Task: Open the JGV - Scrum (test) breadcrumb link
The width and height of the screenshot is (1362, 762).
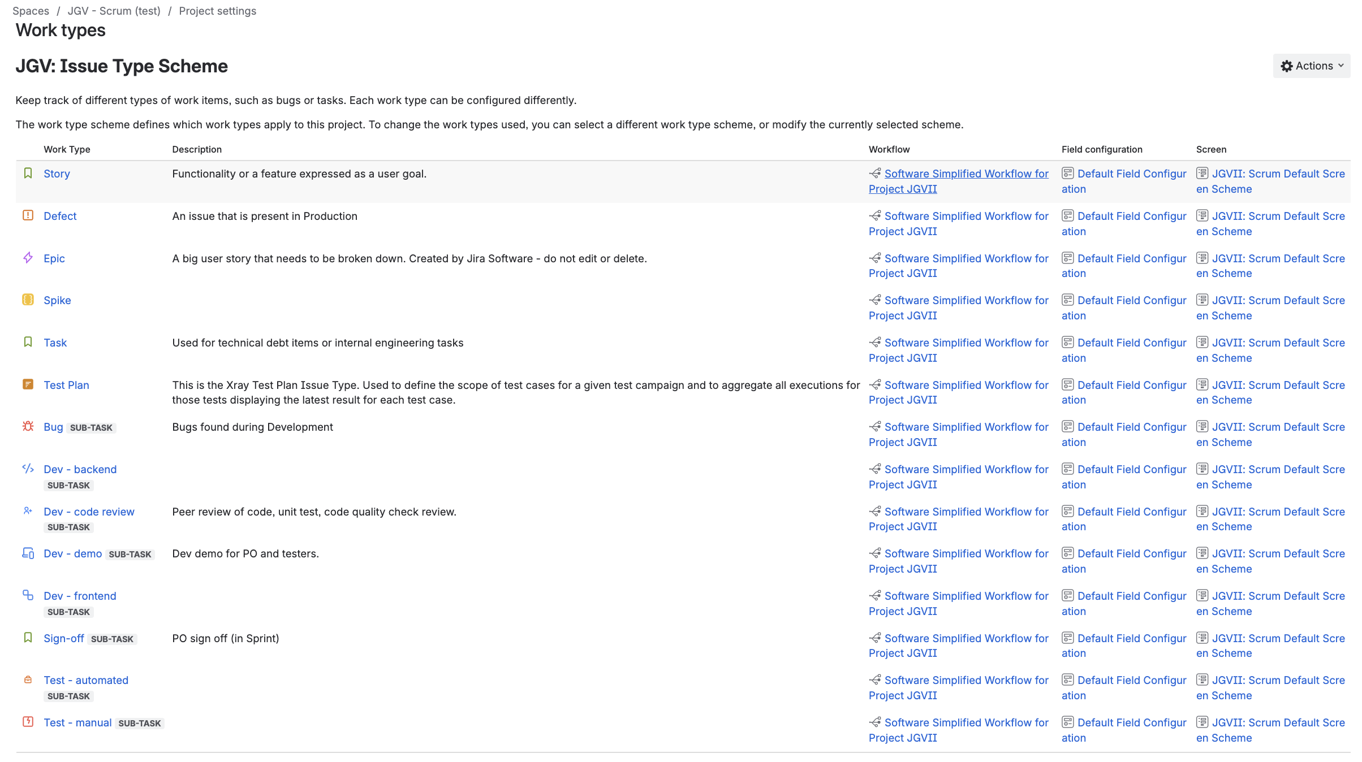Action: [x=114, y=11]
